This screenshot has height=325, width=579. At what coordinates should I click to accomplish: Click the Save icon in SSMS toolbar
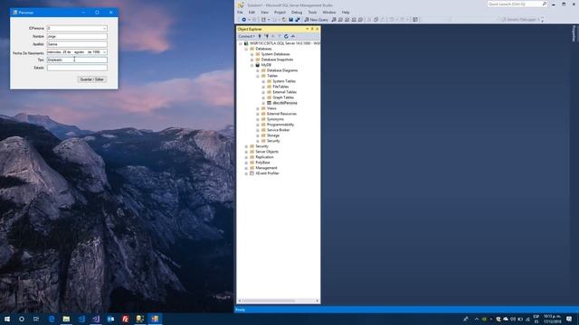coord(291,20)
